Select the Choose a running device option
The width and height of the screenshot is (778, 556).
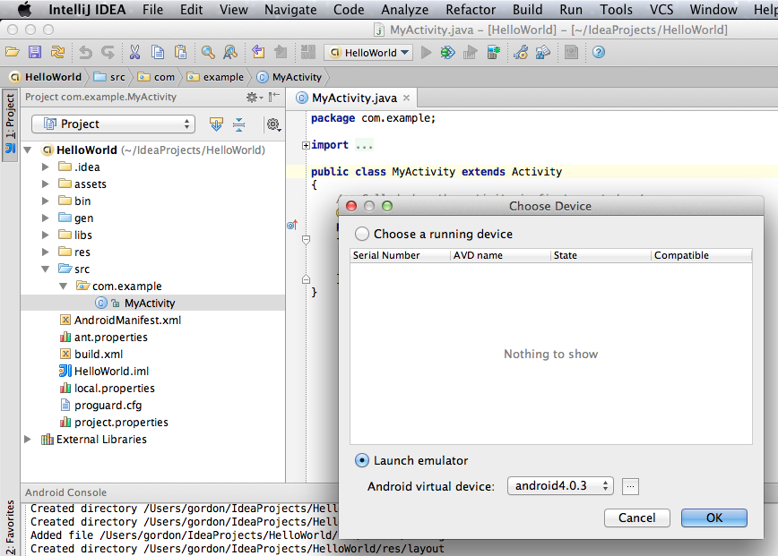(362, 234)
